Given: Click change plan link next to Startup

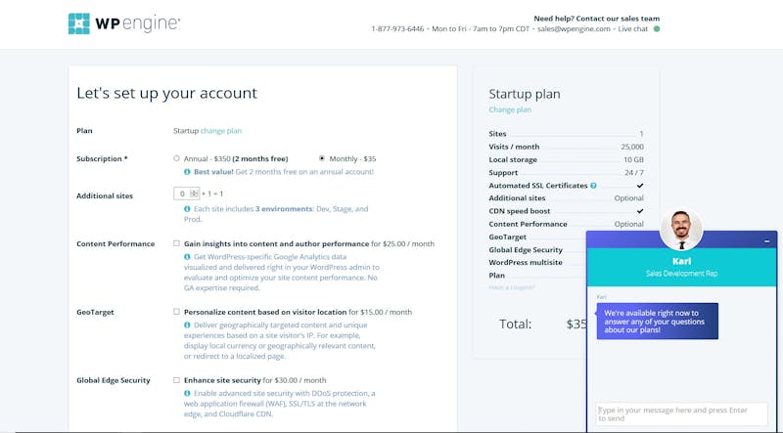Looking at the screenshot, I should point(221,131).
